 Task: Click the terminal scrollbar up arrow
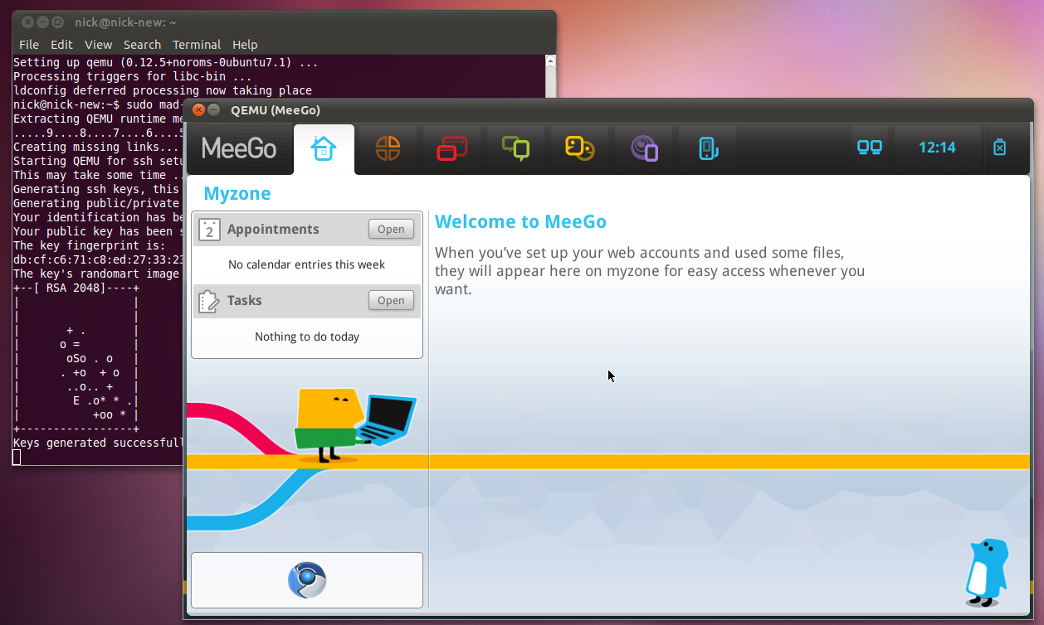coord(549,61)
